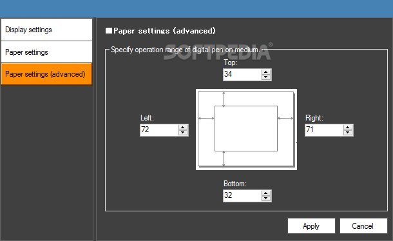Apply the paper settings
The width and height of the screenshot is (393, 241).
[x=311, y=226]
